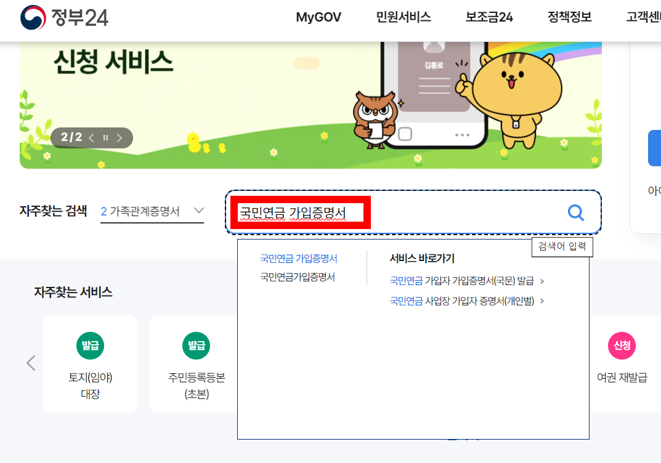Click the left arrow in 자주찾는 서비스 carousel
Image resolution: width=661 pixels, height=463 pixels.
[x=31, y=363]
